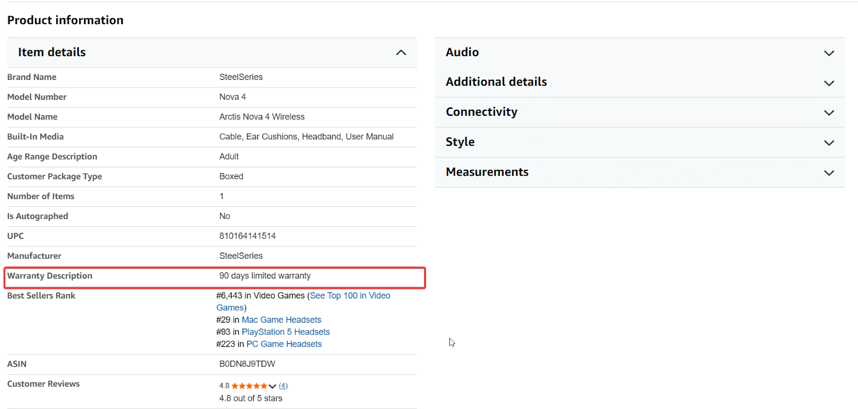858x409 pixels.
Task: Click the orange star rating icons
Action: [249, 386]
